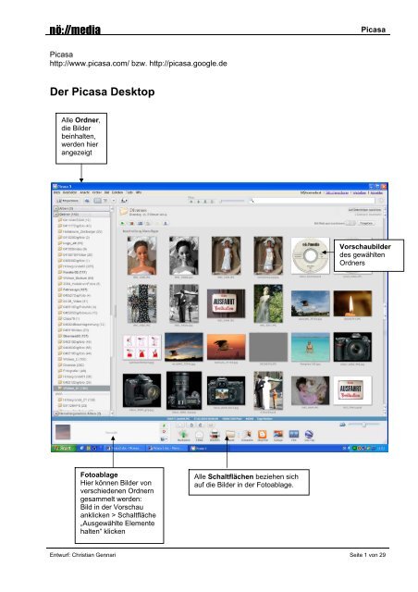Open the Geo-Tag globe icon
This screenshot has height=592, width=418.
coord(309,434)
